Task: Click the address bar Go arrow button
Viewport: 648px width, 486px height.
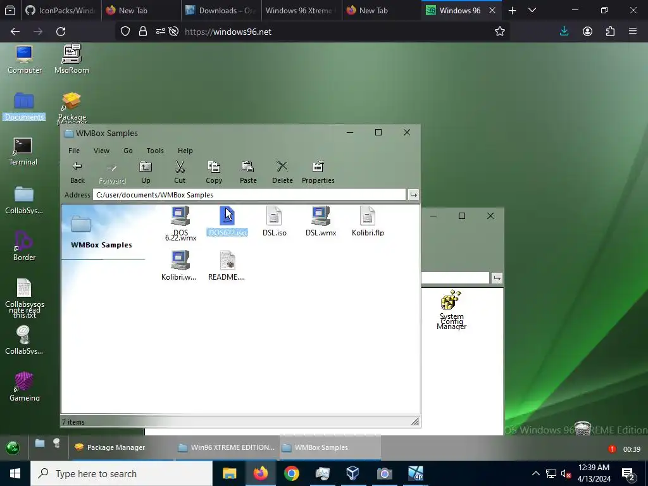Action: [x=413, y=195]
